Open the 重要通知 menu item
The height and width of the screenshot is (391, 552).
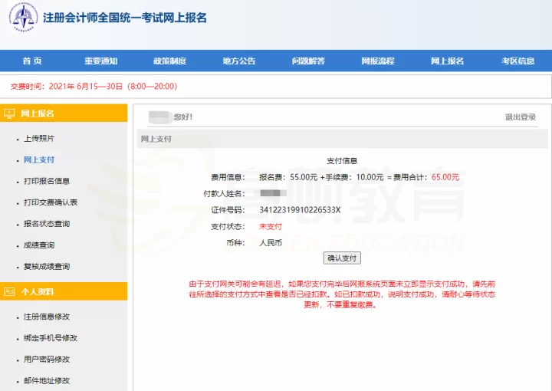[100, 61]
